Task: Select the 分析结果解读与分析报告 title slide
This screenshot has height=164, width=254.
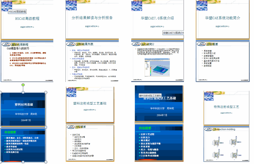Action: pos(92,19)
